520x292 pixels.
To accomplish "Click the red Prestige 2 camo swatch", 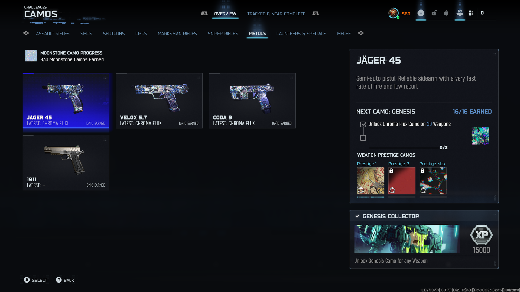I will click(402, 181).
